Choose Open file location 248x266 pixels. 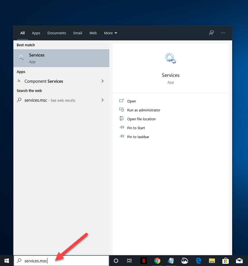[x=141, y=119]
